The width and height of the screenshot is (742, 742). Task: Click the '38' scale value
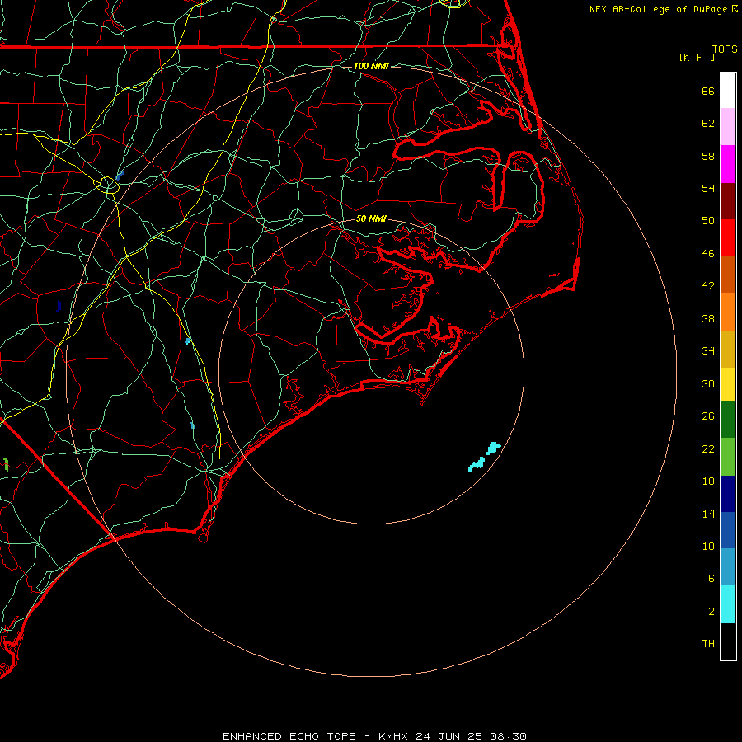708,319
